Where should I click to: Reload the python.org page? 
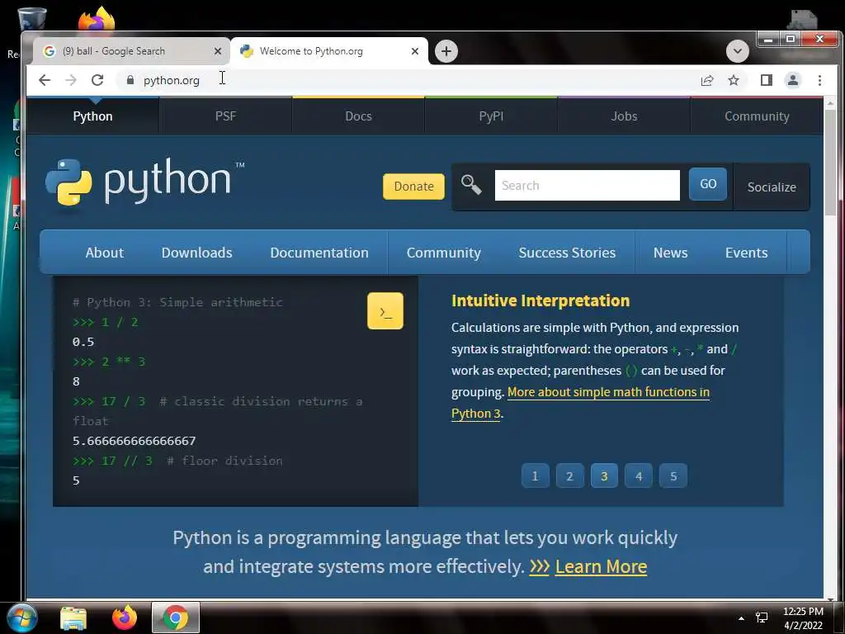(97, 80)
